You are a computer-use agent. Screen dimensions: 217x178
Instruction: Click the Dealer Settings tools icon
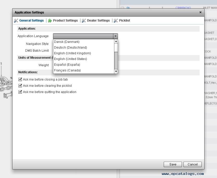84,21
